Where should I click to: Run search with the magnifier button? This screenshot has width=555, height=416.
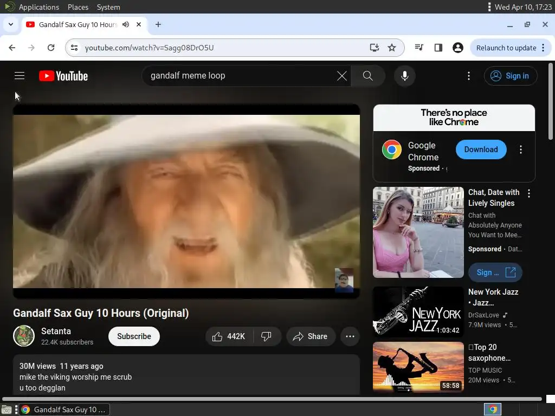[368, 76]
